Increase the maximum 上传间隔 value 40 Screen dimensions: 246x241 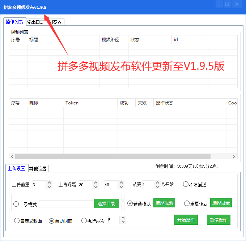click(122, 183)
